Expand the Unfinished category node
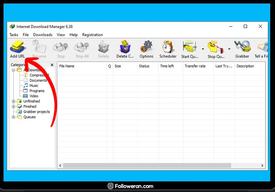The image size is (275, 192). tap(13, 101)
